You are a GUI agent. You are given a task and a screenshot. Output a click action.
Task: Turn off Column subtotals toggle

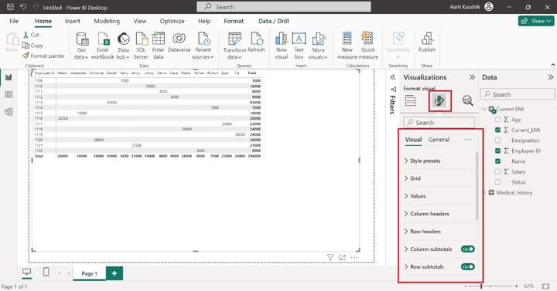468,249
